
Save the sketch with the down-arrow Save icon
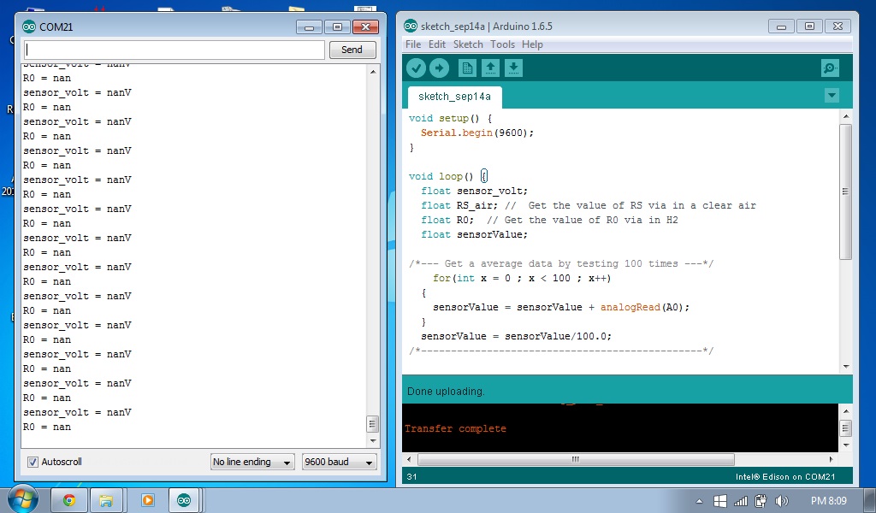click(x=513, y=68)
